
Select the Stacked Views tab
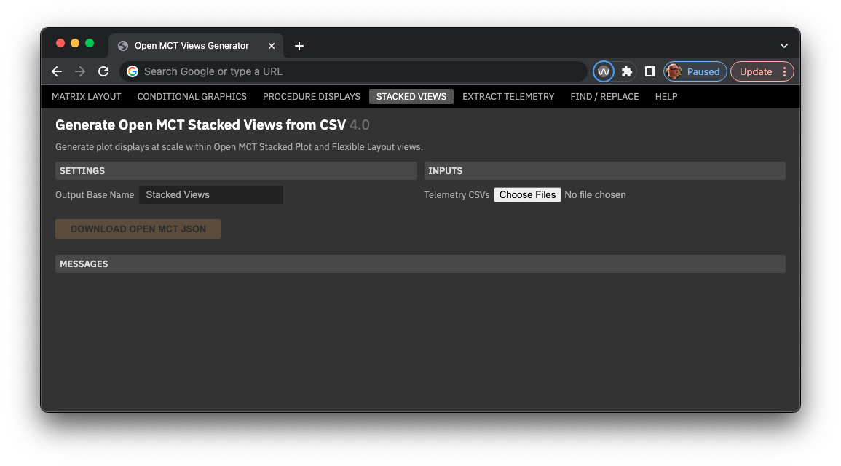point(411,97)
